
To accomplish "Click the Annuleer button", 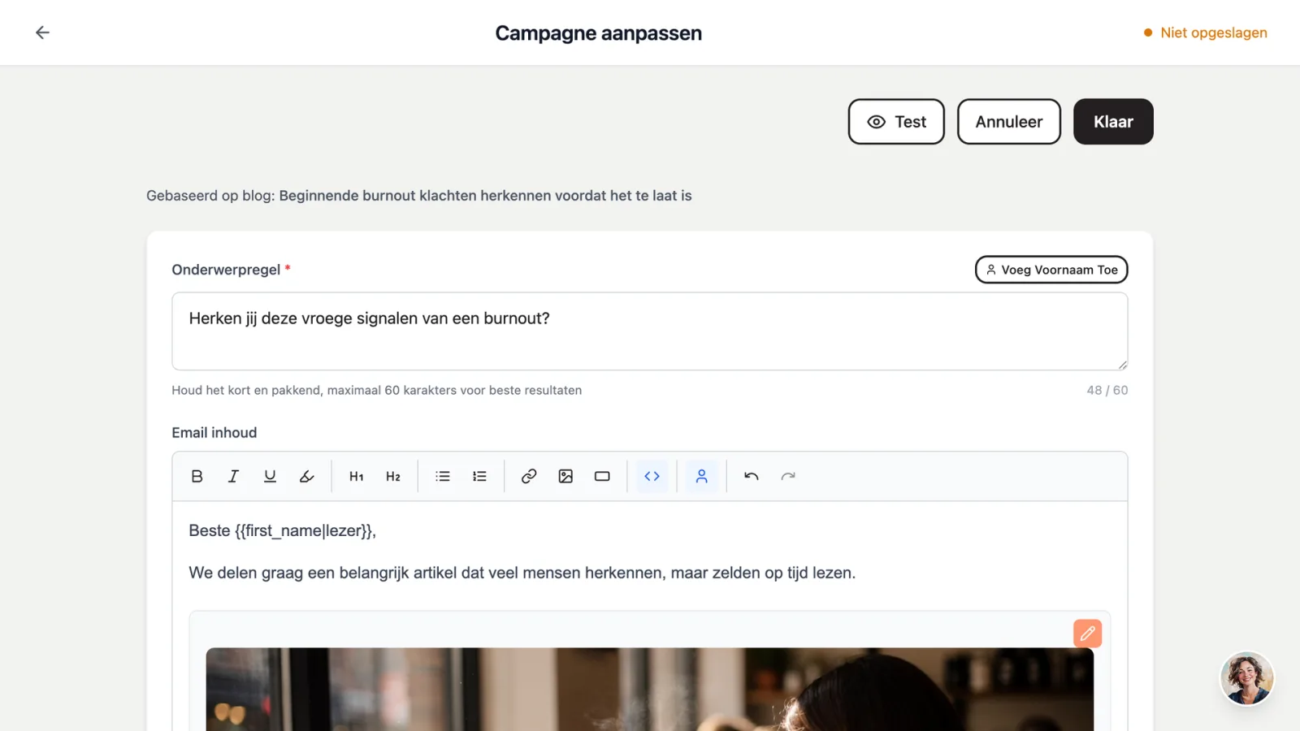I will 1009,122.
